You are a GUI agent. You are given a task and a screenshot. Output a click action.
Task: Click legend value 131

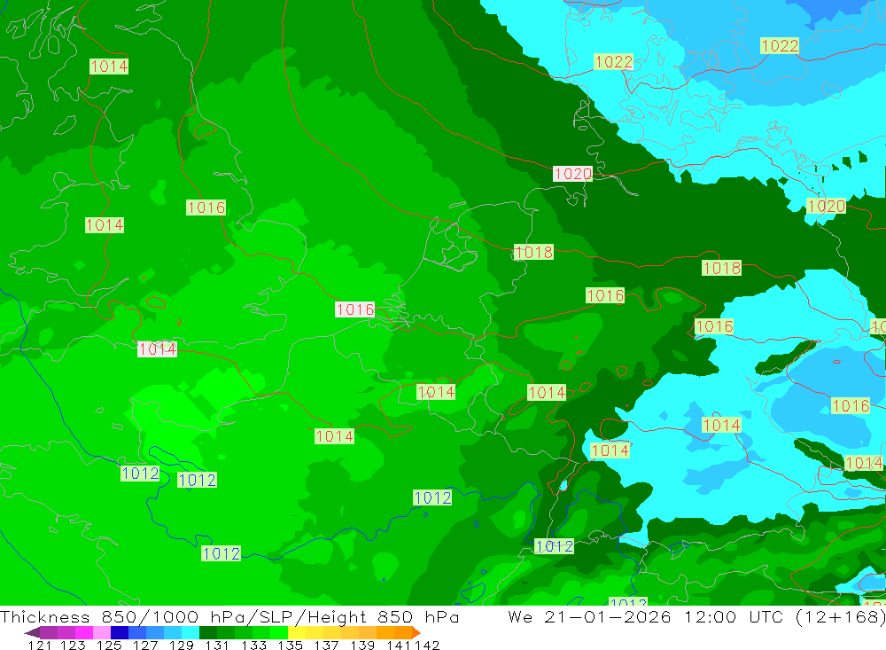coord(217,645)
